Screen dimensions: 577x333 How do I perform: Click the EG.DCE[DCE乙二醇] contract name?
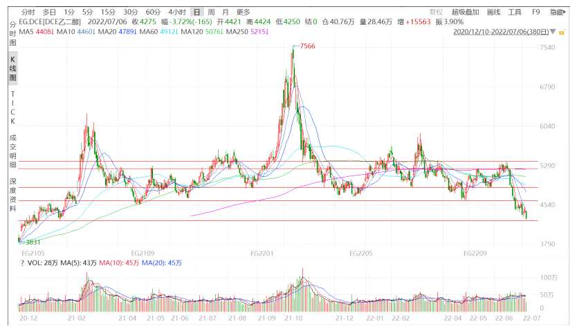[50, 22]
